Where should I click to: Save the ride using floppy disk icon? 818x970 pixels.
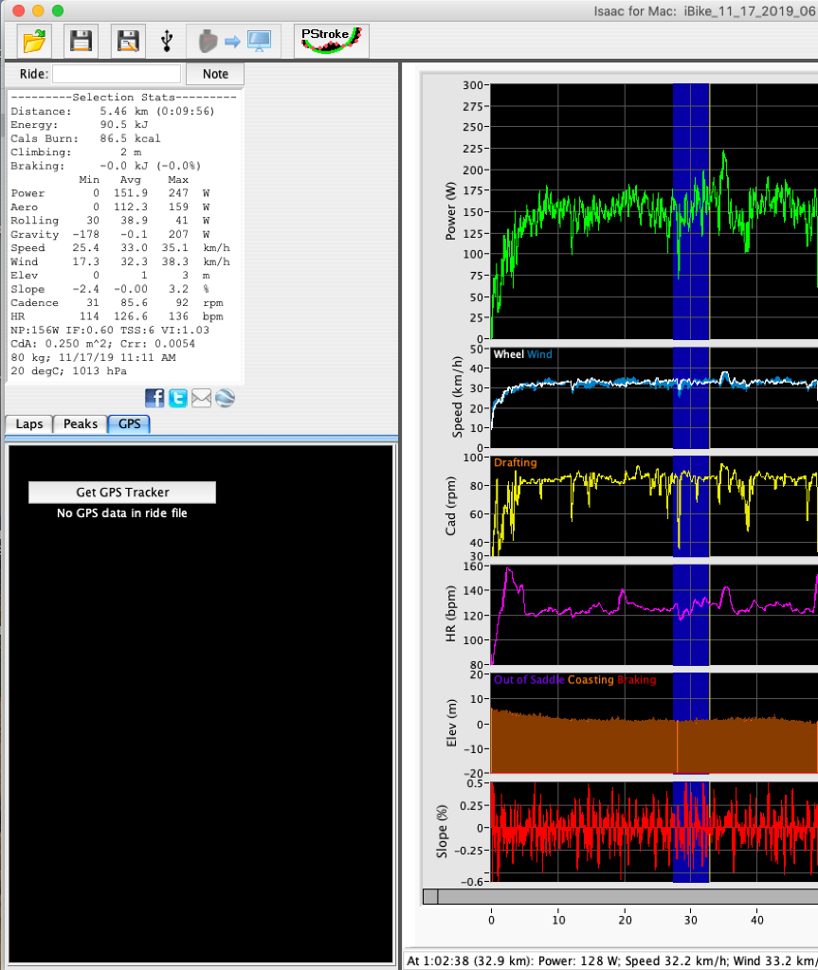(82, 41)
